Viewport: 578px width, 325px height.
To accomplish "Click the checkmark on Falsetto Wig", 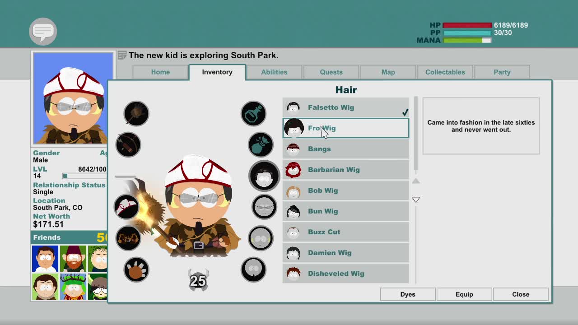I will click(405, 112).
